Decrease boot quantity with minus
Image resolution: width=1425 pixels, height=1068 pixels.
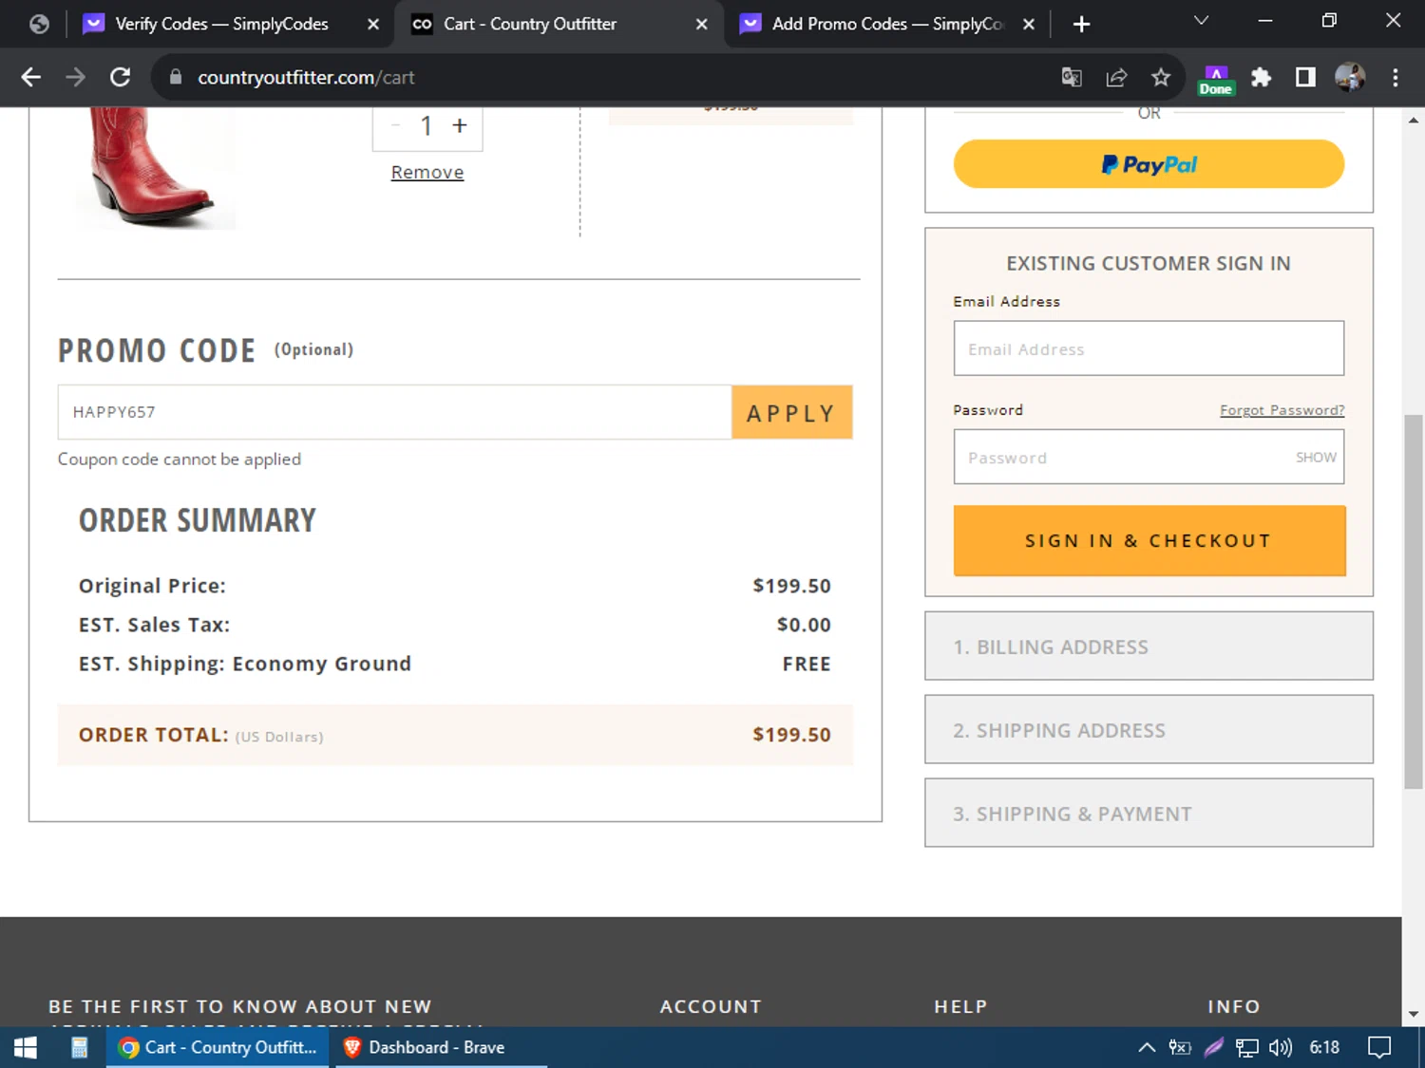(395, 125)
